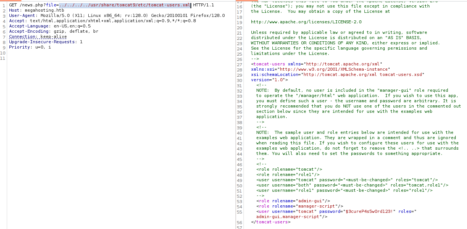Click the 'See the License for the specific language' line
This screenshot has width=467, height=229.
coord(339,48)
